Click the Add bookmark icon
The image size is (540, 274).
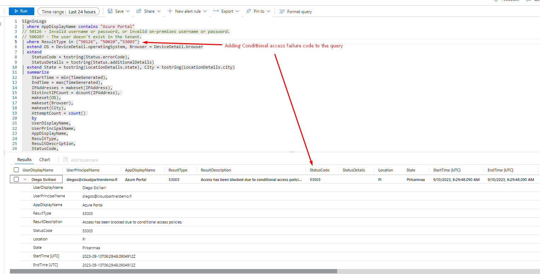pyautogui.click(x=66, y=160)
